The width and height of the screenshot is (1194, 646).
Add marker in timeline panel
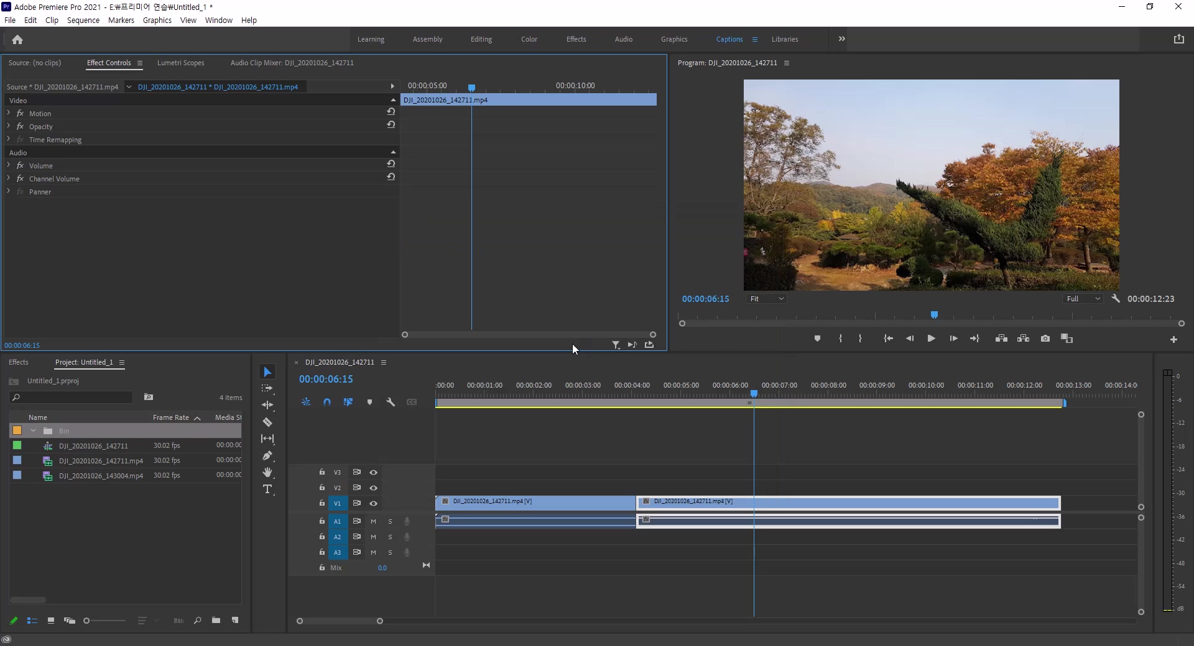coord(369,402)
